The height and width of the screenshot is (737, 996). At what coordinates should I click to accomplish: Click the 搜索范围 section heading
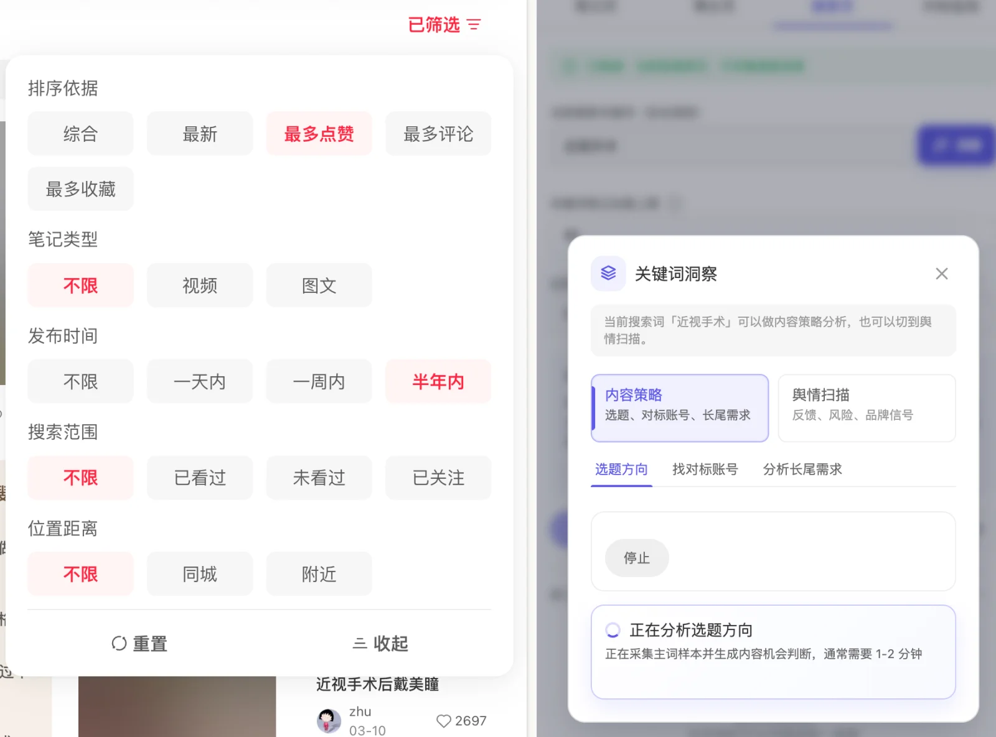coord(63,432)
